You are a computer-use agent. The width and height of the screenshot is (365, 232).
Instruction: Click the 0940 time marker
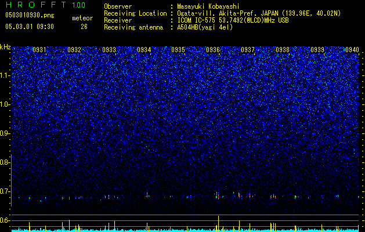click(352, 49)
